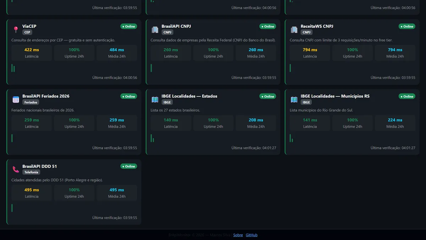Click BrasilAPI DDD 51 description text
This screenshot has height=240, width=426.
(57, 180)
